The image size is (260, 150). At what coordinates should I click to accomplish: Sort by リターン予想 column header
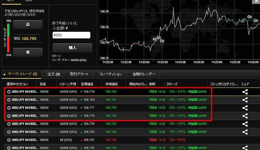tap(68, 84)
